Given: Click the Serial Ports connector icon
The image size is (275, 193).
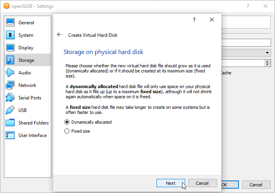Looking at the screenshot, I should pyautogui.click(x=11, y=98).
